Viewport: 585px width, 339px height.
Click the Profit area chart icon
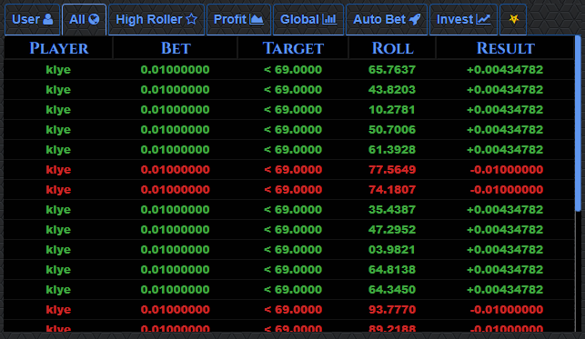[257, 19]
